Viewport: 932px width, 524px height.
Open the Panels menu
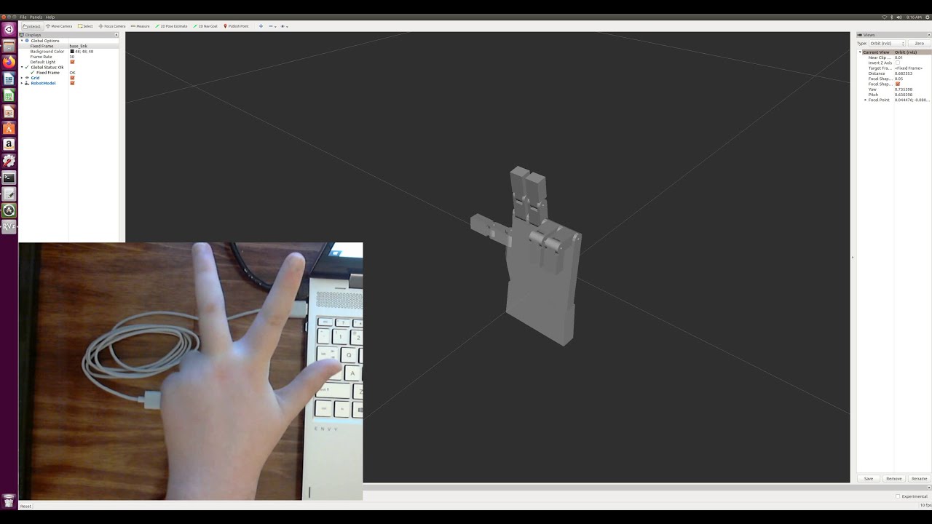coord(36,17)
